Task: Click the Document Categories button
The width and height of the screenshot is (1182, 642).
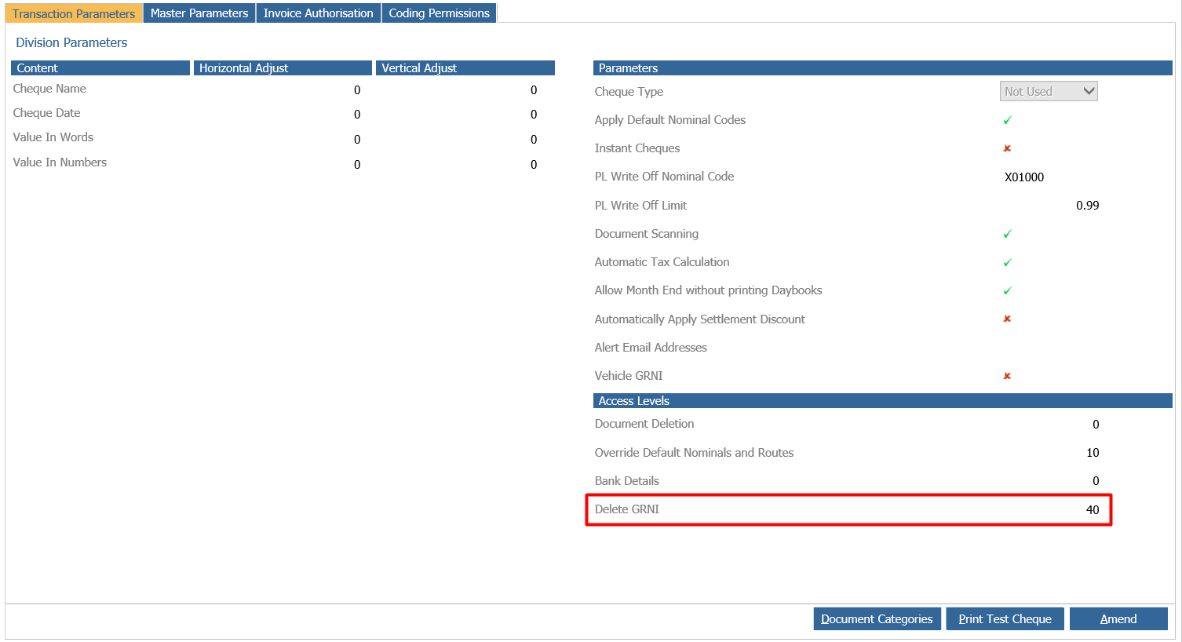Action: pos(877,618)
